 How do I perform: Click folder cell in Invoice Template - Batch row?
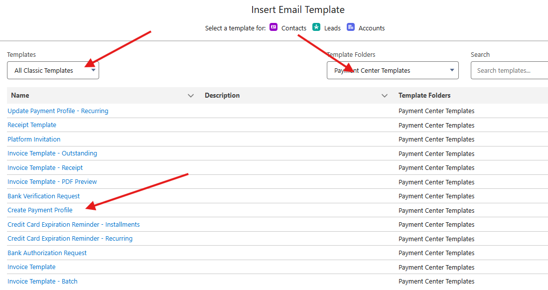(436, 281)
